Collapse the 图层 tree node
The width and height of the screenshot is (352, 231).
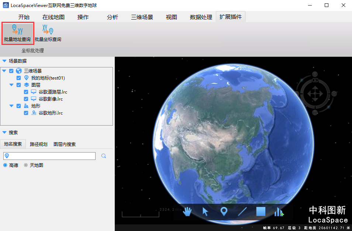12,85
